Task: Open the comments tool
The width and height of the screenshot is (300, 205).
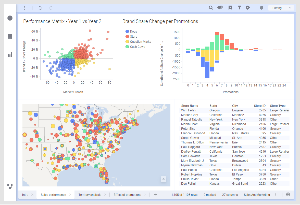Action: 220,8
